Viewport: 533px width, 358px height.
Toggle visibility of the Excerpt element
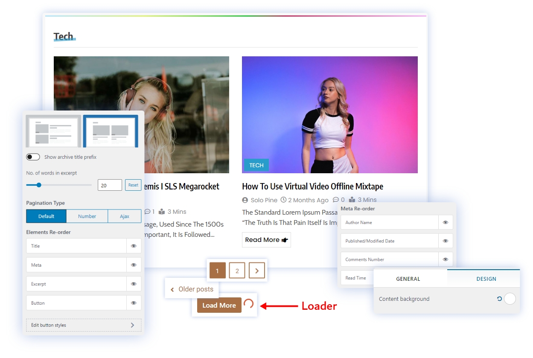[134, 284]
